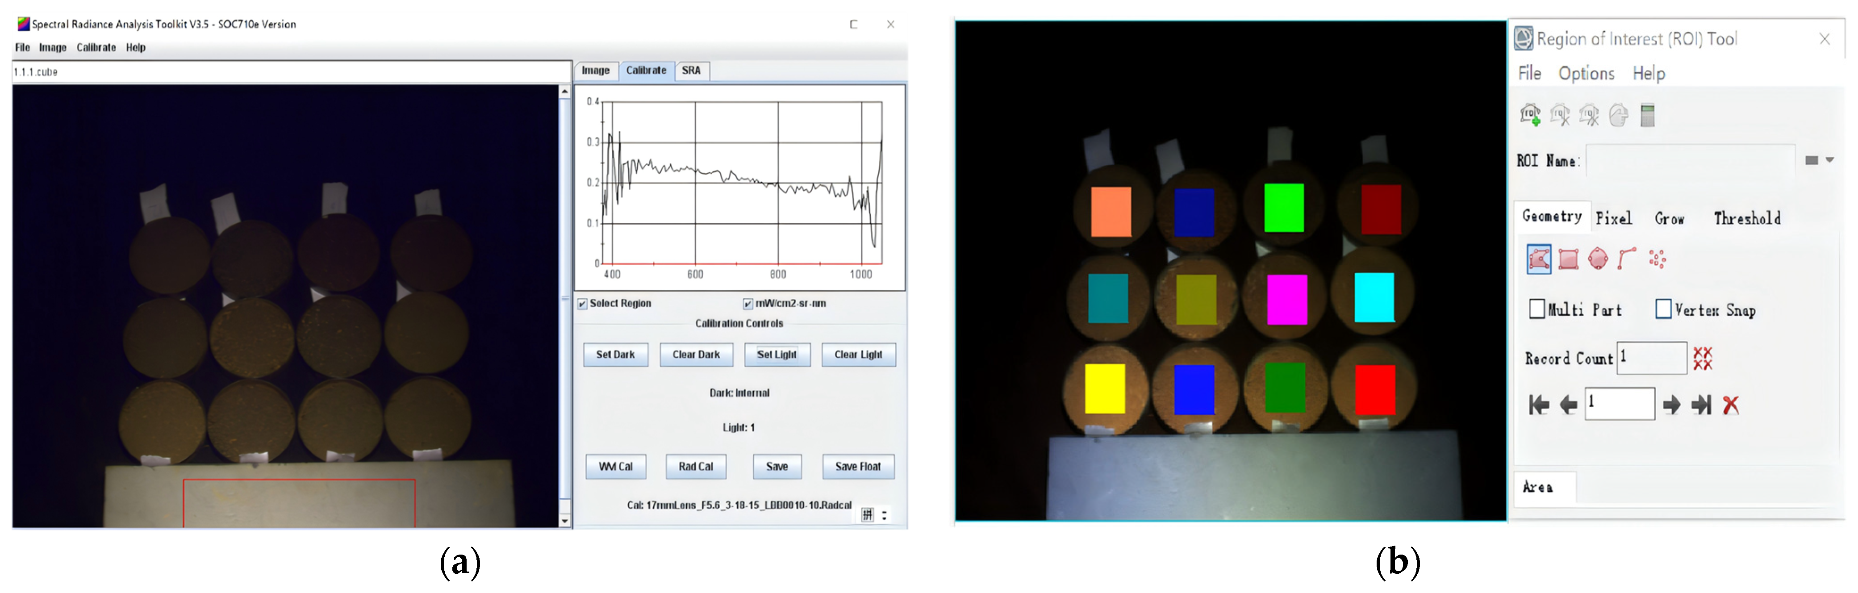Select the point ROI drawing tool

tap(1657, 259)
